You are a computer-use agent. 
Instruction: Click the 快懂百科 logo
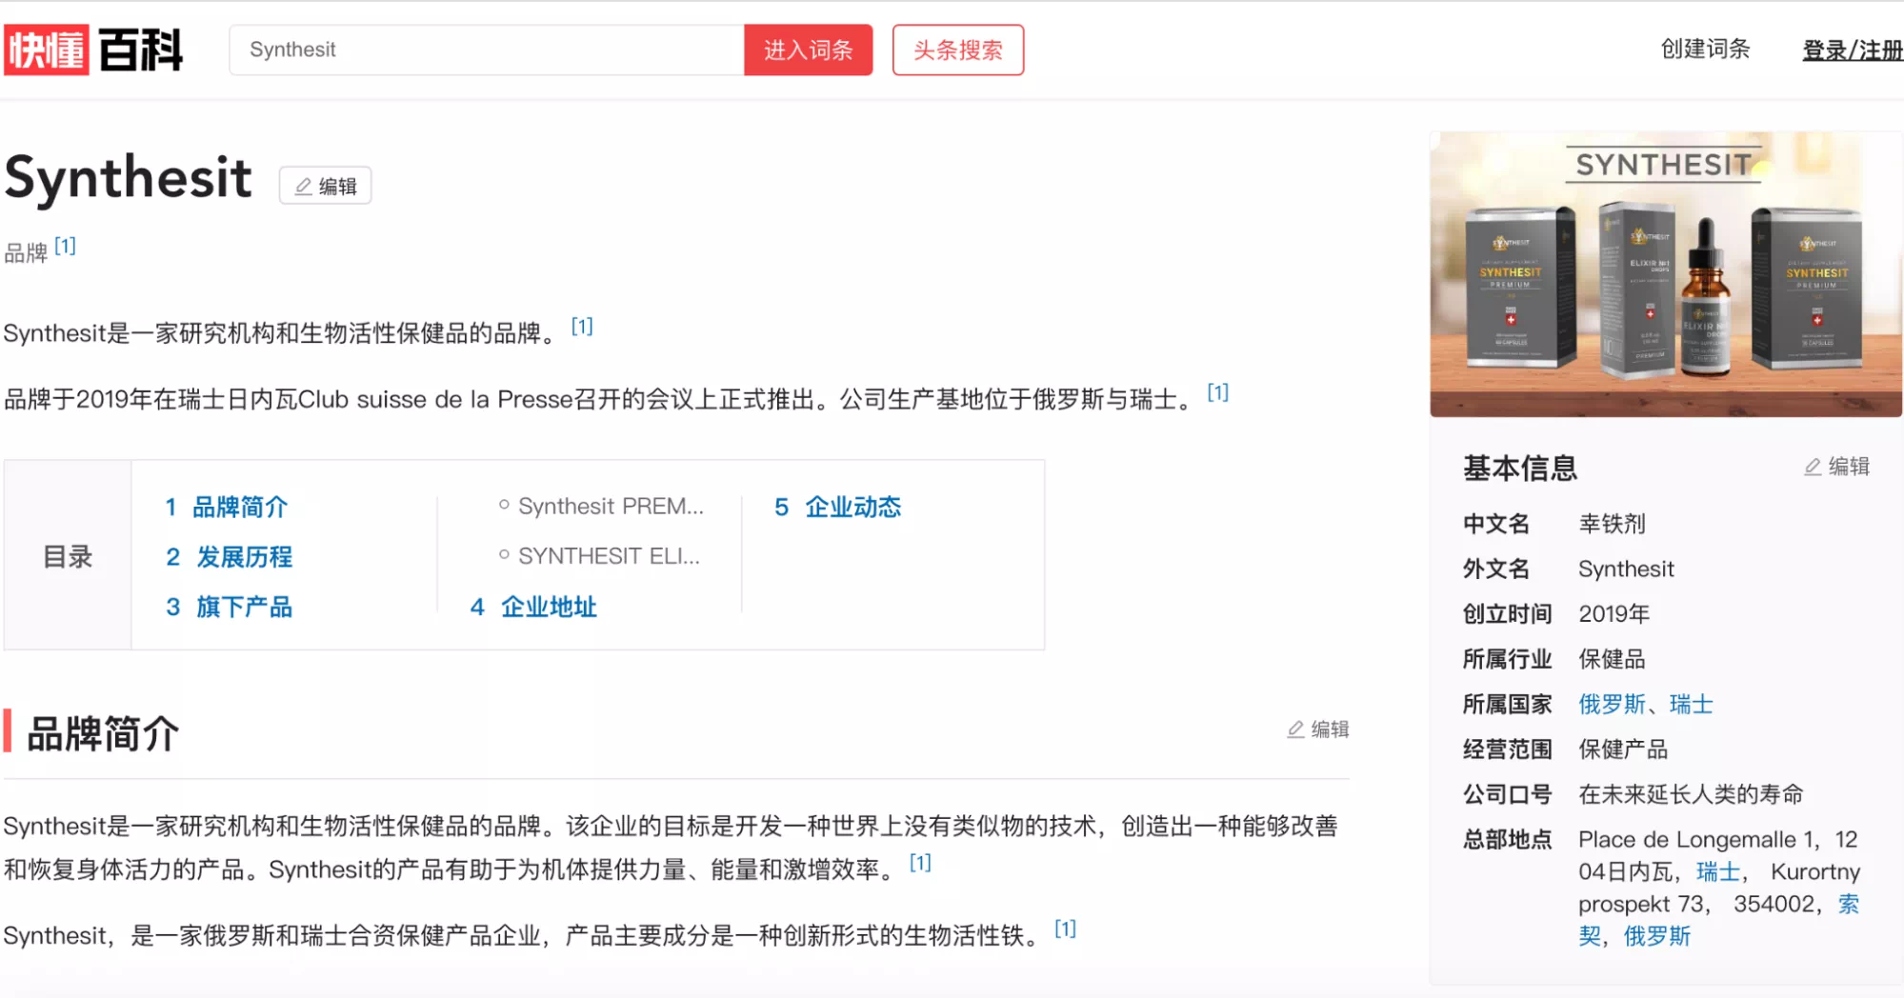tap(93, 50)
